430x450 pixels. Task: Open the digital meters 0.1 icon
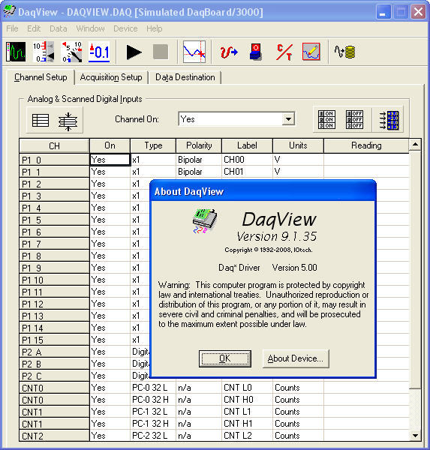99,52
